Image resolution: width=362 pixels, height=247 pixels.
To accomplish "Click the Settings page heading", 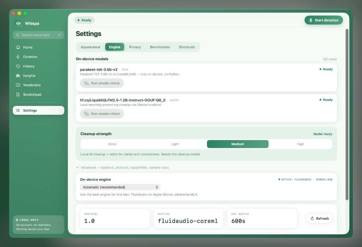I will [88, 34].
